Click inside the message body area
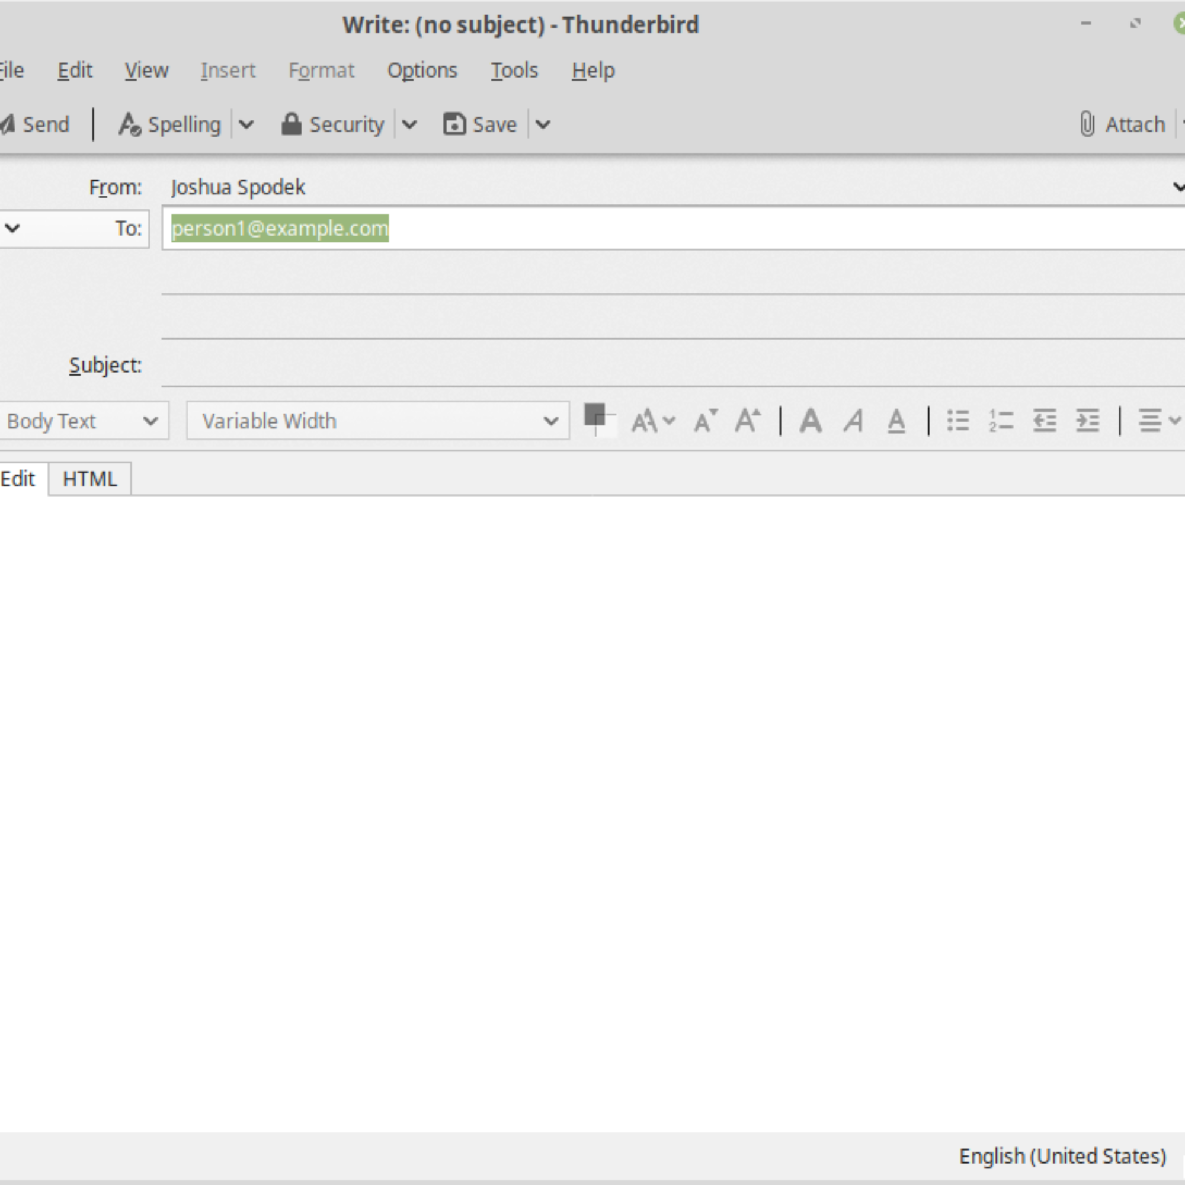 pos(592,814)
